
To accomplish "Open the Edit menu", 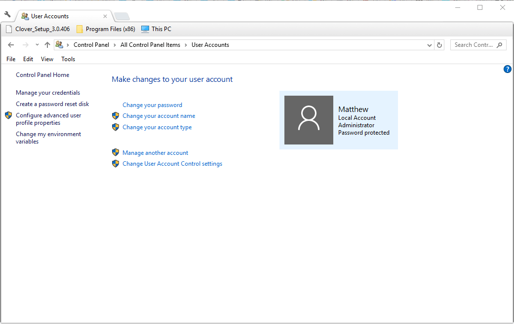I will (x=28, y=59).
